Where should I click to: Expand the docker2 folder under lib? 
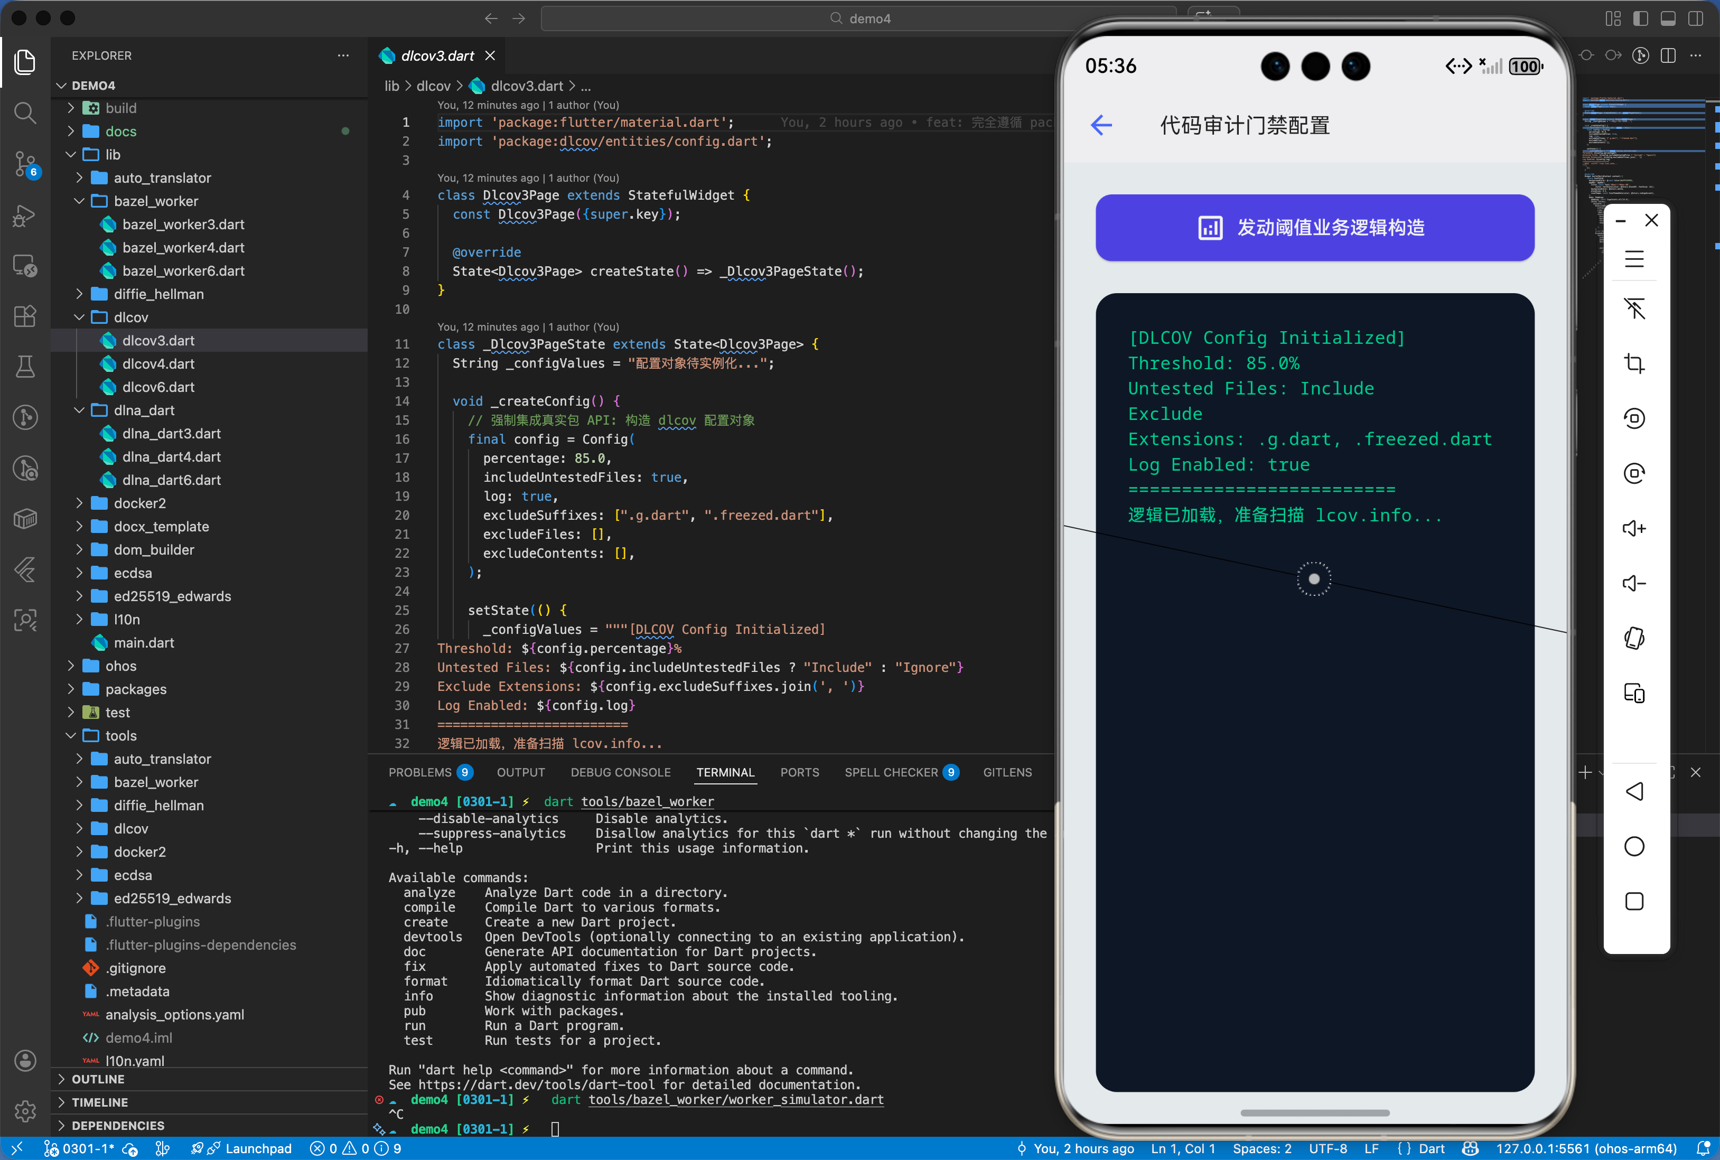pos(139,503)
